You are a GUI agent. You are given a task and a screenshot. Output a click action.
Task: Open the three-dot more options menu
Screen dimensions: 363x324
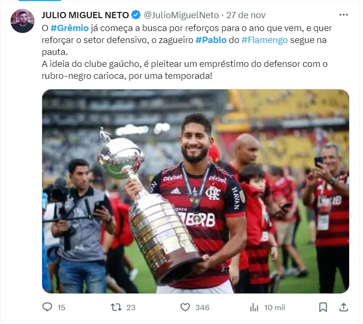(343, 15)
